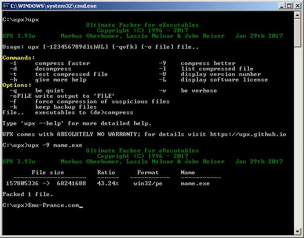Viewport: 304px width, 238px height.
Task: Click the 'Name' column header
Action: [188, 172]
